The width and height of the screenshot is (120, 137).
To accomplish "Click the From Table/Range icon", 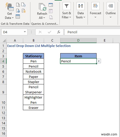I will coord(18,17).
